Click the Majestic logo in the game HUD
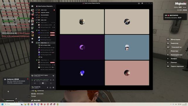Image resolution: width=188 pixels, height=106 pixels. click(181, 4)
